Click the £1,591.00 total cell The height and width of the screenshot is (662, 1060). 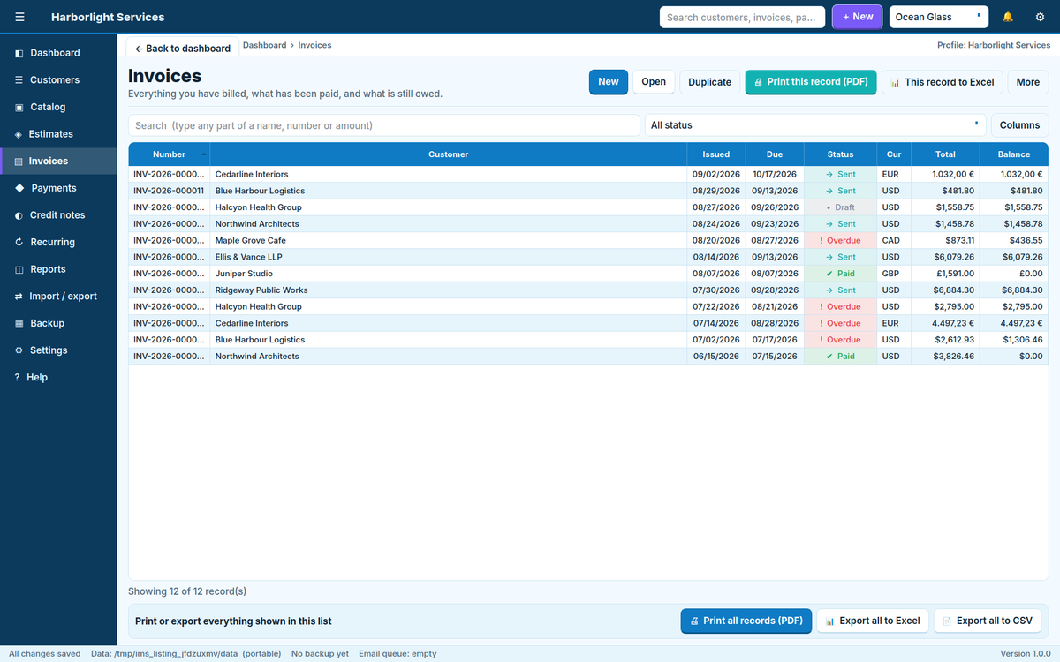[x=945, y=274]
